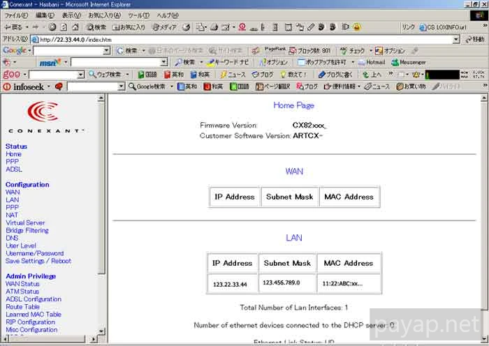Open Messenger from MSN toolbar
Image resolution: width=489 pixels, height=346 pixels.
pyautogui.click(x=409, y=62)
